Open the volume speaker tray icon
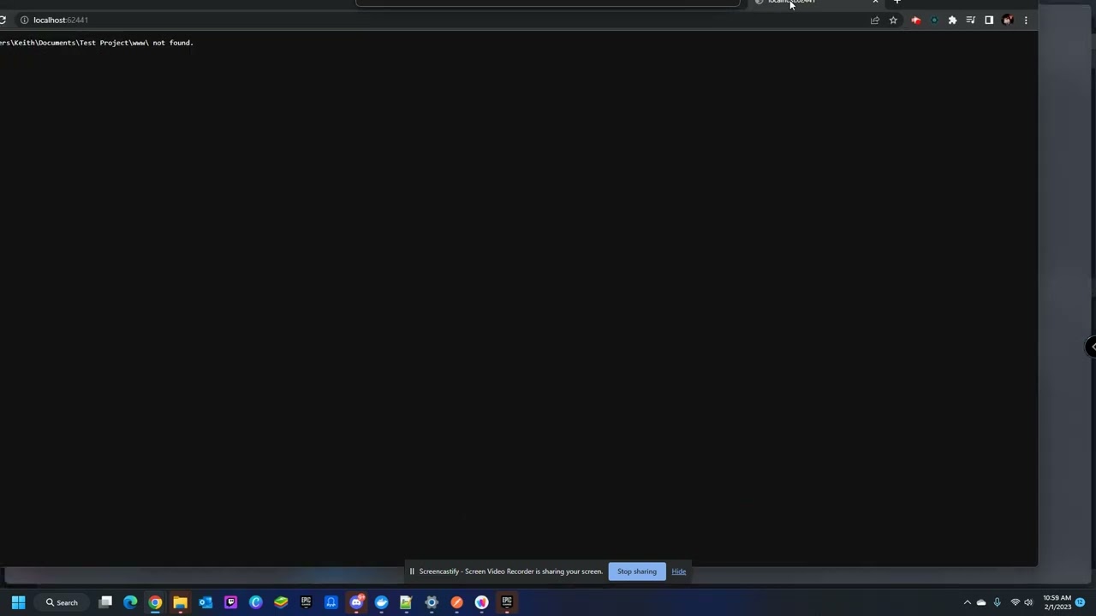Screen dimensions: 1096x616 click(x=1028, y=602)
